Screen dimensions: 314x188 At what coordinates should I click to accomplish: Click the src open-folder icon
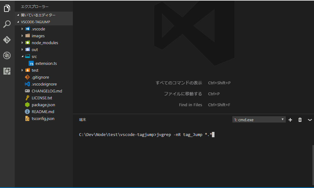[28, 56]
